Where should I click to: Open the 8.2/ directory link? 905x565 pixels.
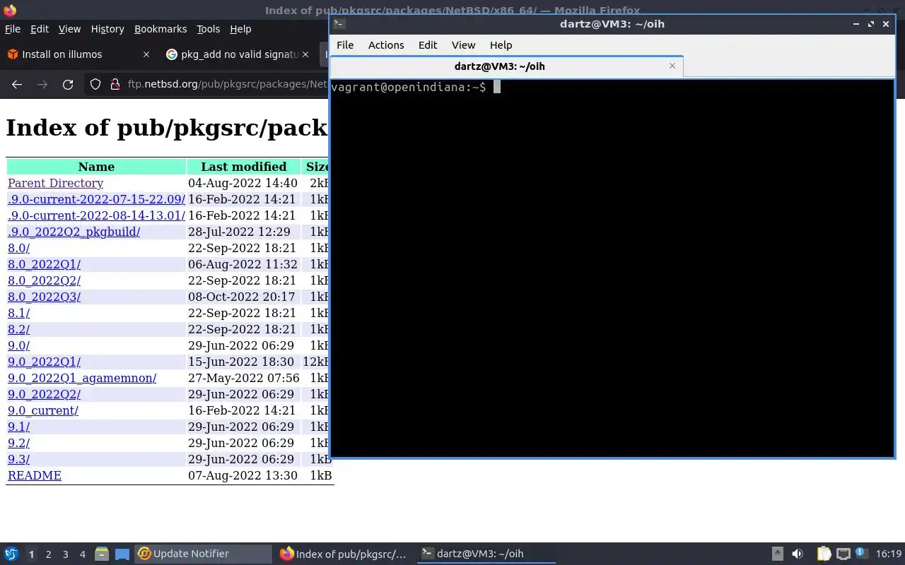click(x=18, y=329)
